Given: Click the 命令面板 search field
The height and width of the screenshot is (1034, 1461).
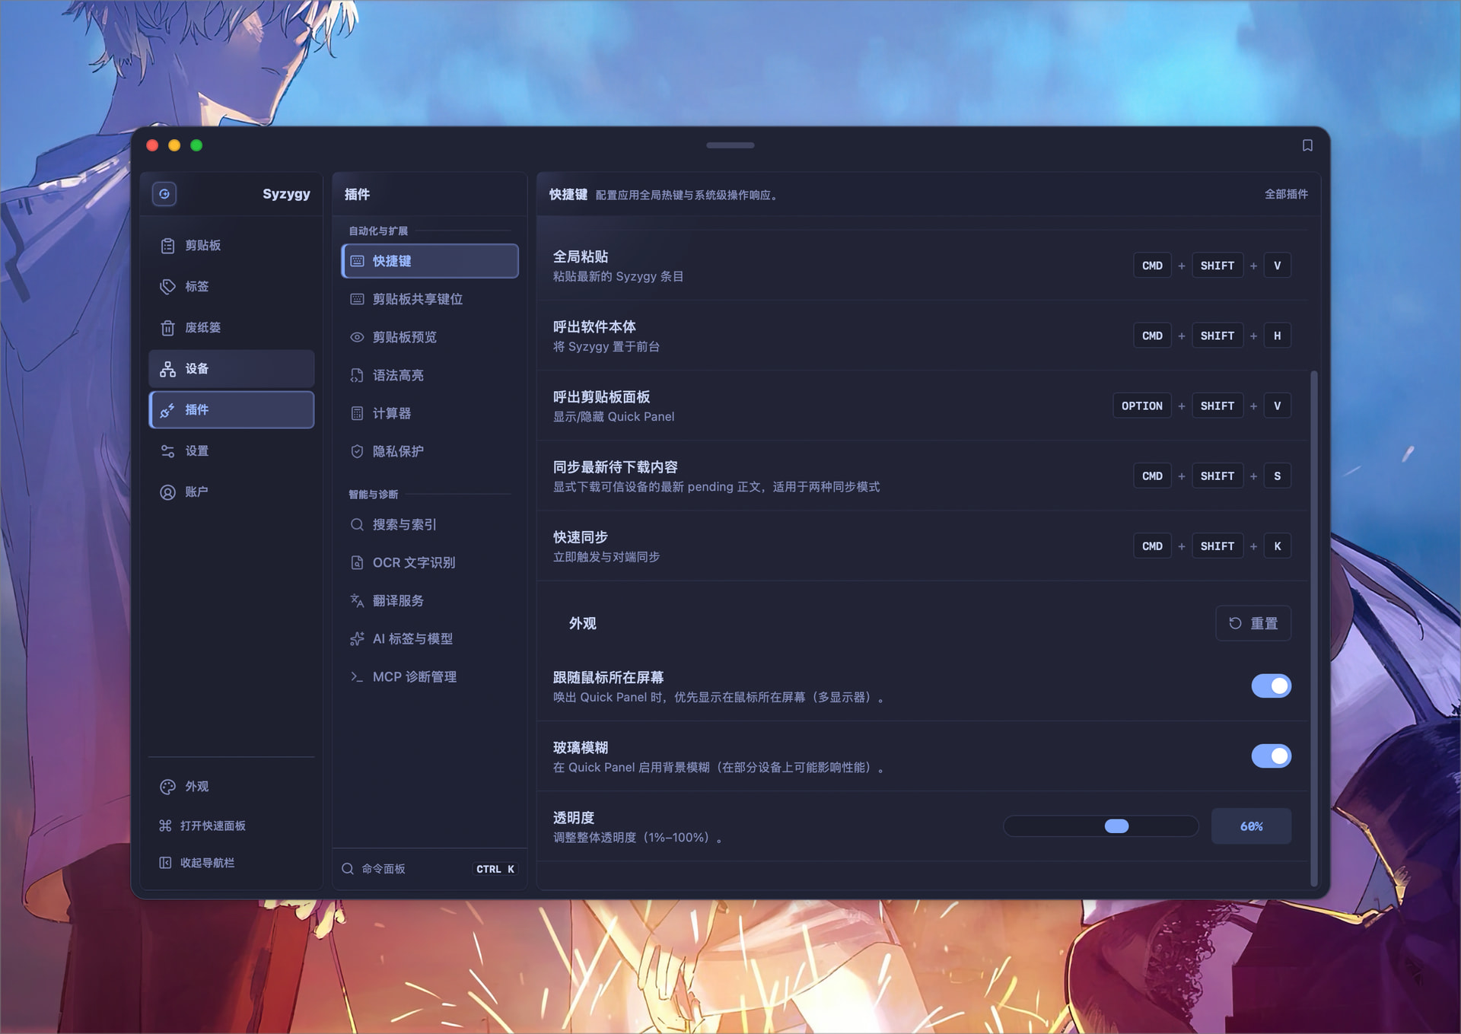Looking at the screenshot, I should pyautogui.click(x=430, y=869).
